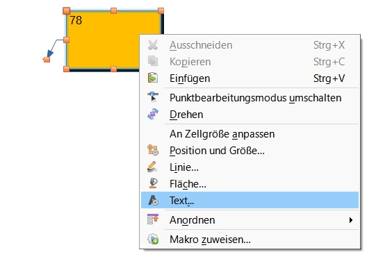
Task: Click the Anordnen arrange icon
Action: pos(153,219)
